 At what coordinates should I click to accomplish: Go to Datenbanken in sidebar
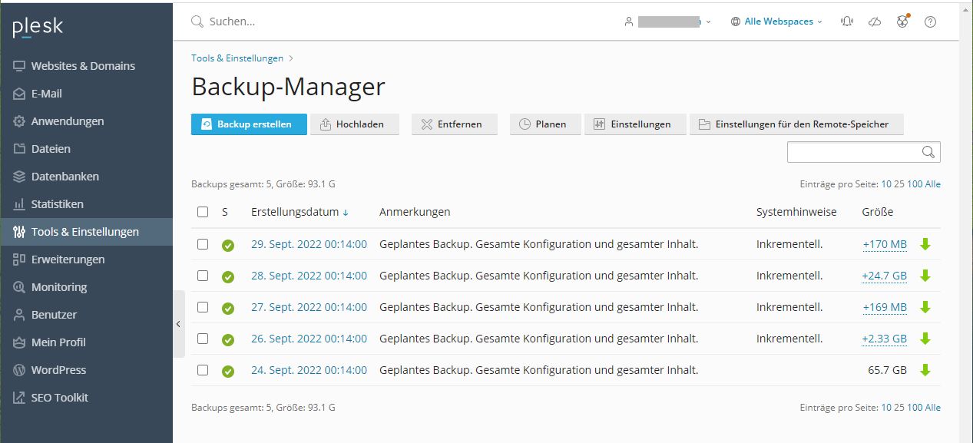coord(65,177)
